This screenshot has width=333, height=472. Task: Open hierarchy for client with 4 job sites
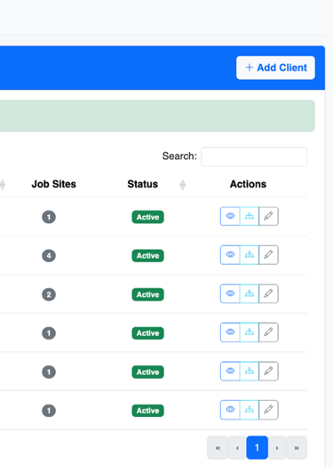[250, 255]
